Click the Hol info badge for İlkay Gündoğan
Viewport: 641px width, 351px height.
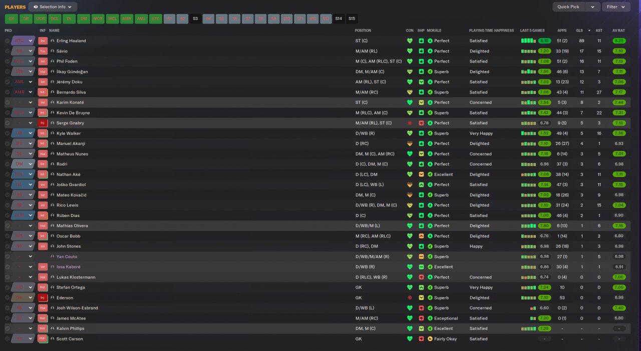click(x=43, y=71)
